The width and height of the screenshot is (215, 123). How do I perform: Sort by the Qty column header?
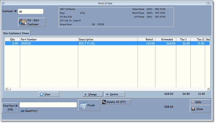coord(12,39)
